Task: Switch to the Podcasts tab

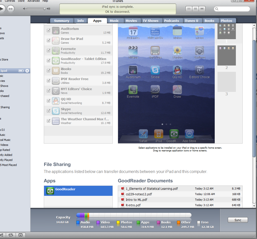Action: (x=171, y=21)
